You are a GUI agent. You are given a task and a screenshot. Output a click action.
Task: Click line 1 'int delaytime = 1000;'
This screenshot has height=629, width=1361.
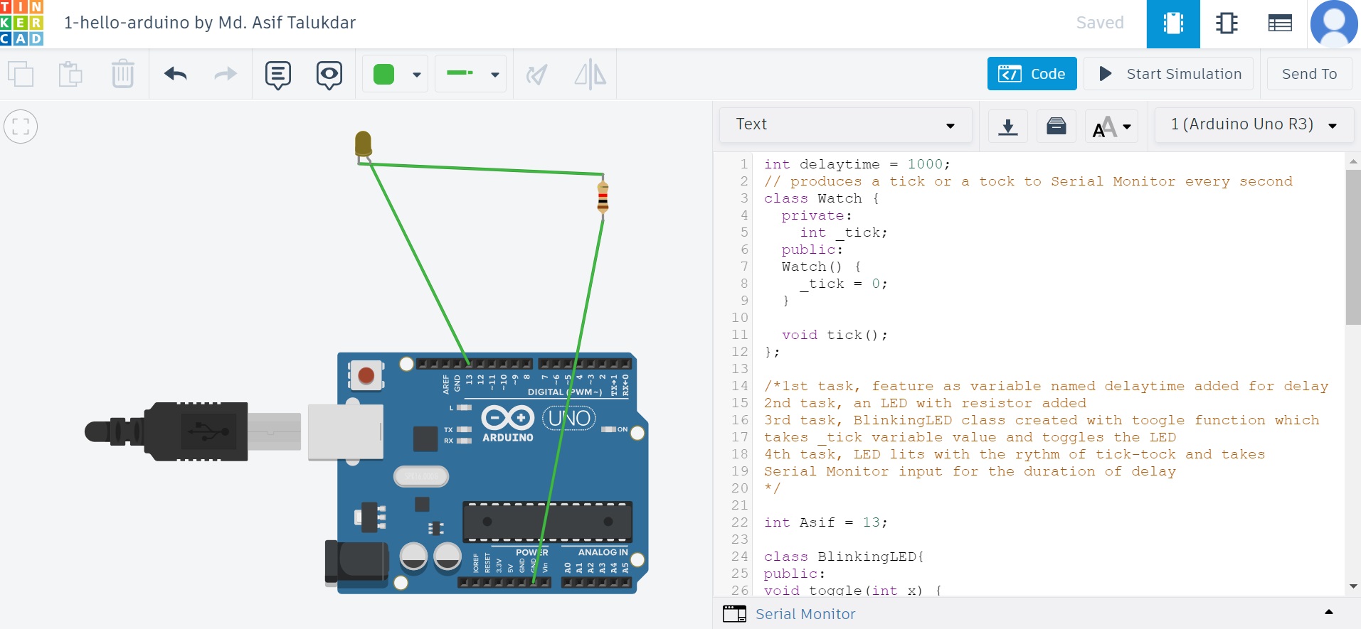point(857,164)
